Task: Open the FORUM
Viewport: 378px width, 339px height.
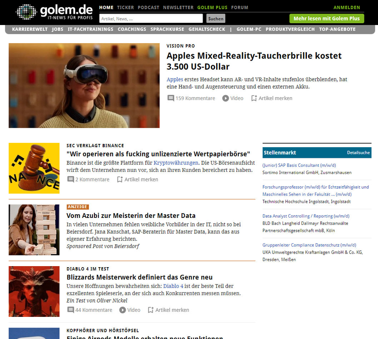Action: point(240,8)
